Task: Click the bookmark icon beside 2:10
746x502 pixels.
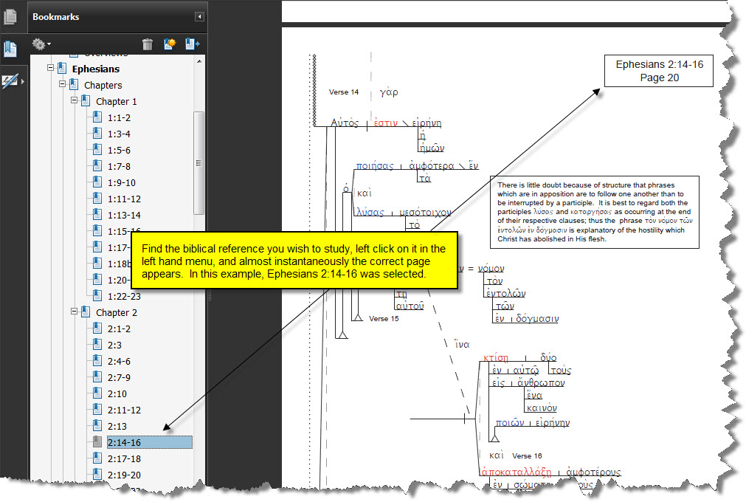Action: pos(97,393)
